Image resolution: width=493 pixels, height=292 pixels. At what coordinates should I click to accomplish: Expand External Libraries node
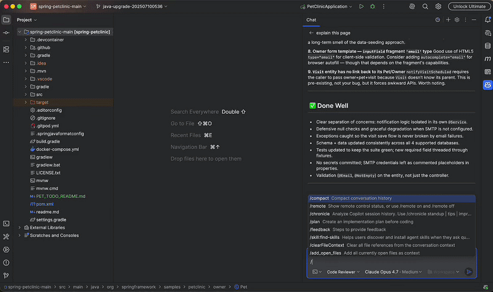[x=20, y=227]
